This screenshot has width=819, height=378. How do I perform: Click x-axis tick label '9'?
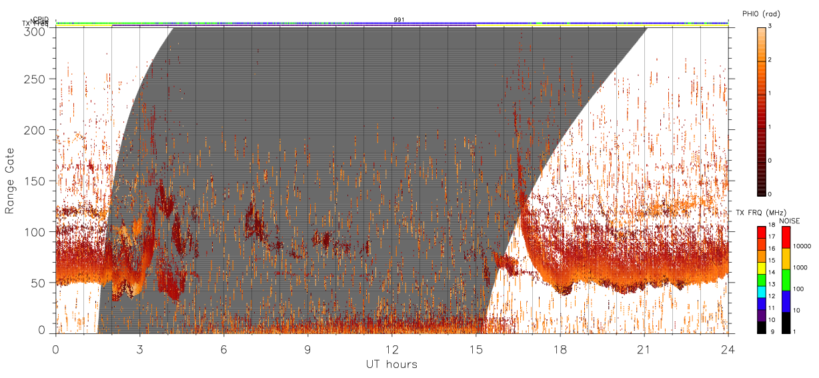pos(307,349)
